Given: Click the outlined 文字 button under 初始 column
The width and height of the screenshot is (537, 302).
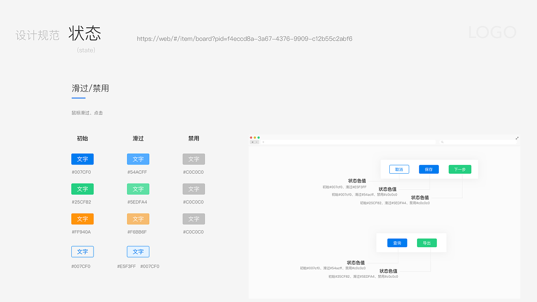Looking at the screenshot, I should click(x=82, y=252).
